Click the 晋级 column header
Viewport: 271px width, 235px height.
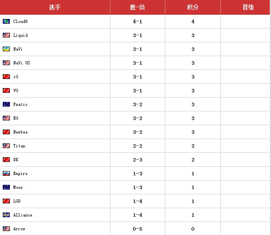248,8
